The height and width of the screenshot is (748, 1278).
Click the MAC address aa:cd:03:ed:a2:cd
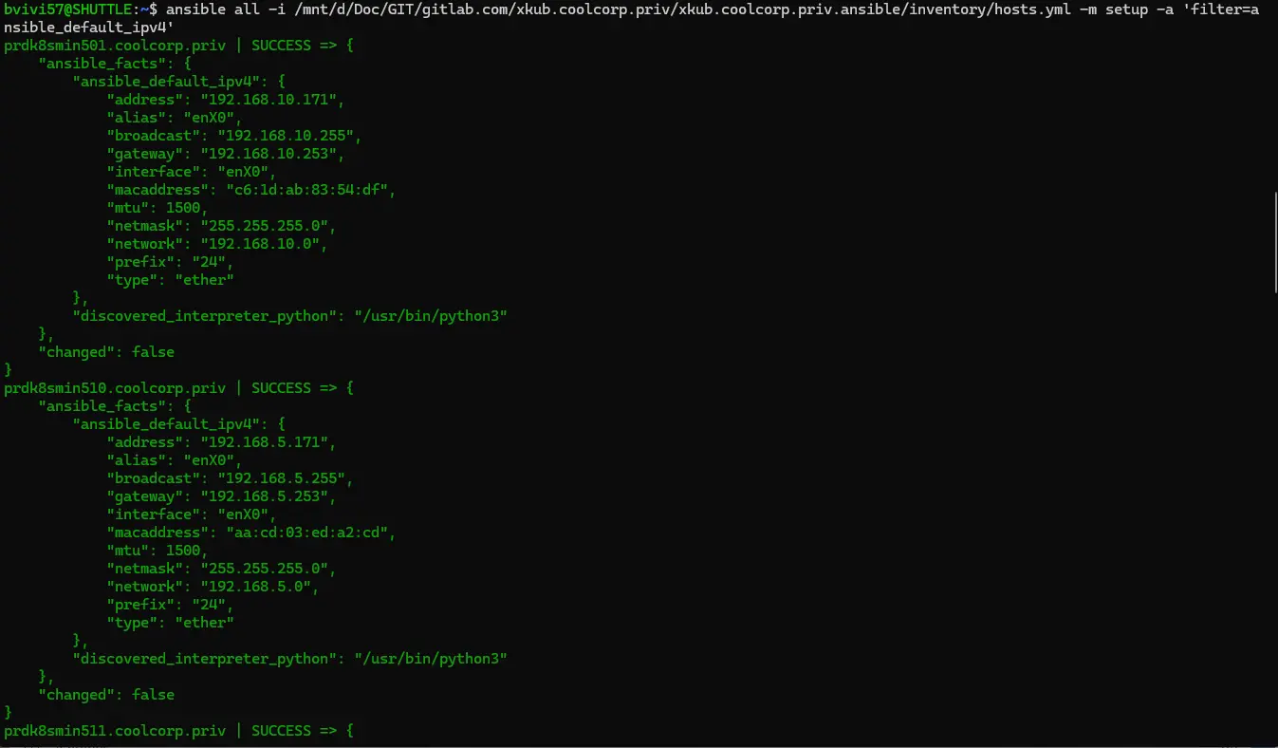pos(306,533)
